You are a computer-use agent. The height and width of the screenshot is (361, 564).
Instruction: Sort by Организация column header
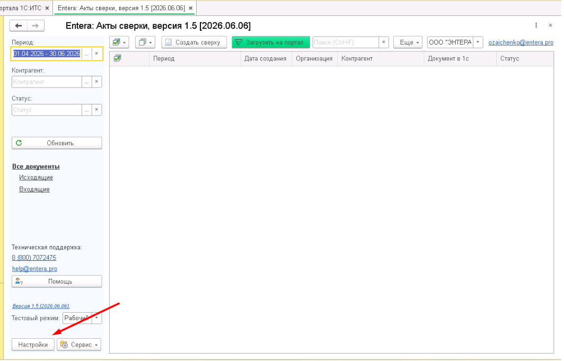pyautogui.click(x=314, y=59)
